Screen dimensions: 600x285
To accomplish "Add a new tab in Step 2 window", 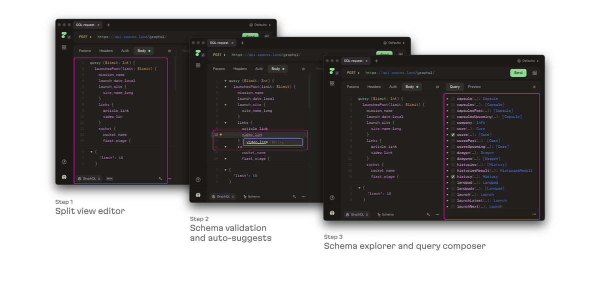I will coord(242,43).
